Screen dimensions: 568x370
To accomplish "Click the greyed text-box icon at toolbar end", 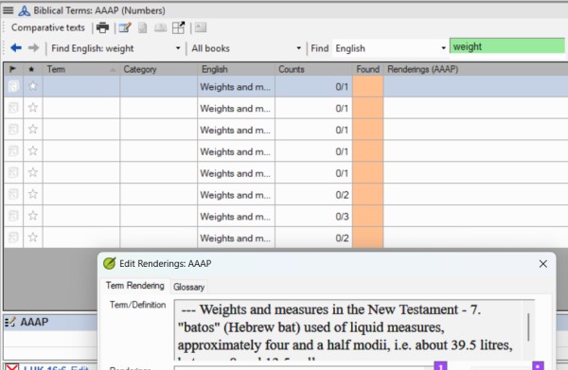I will [201, 27].
